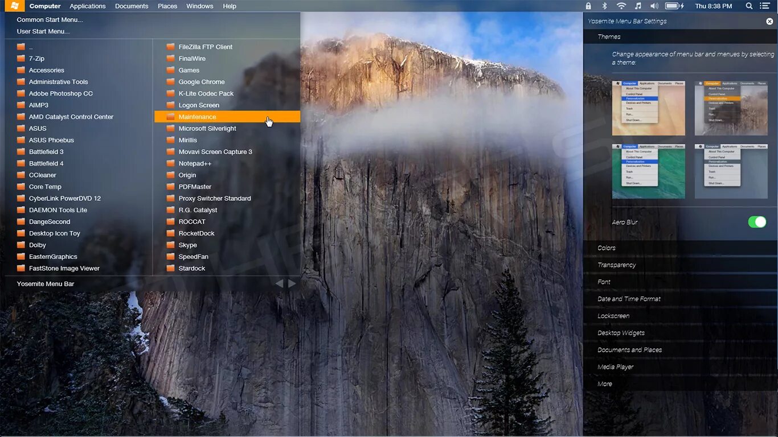Open the volume speaker icon

point(654,6)
